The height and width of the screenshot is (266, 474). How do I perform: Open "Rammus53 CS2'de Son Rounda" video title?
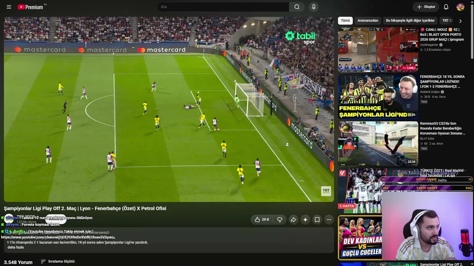coord(443,129)
